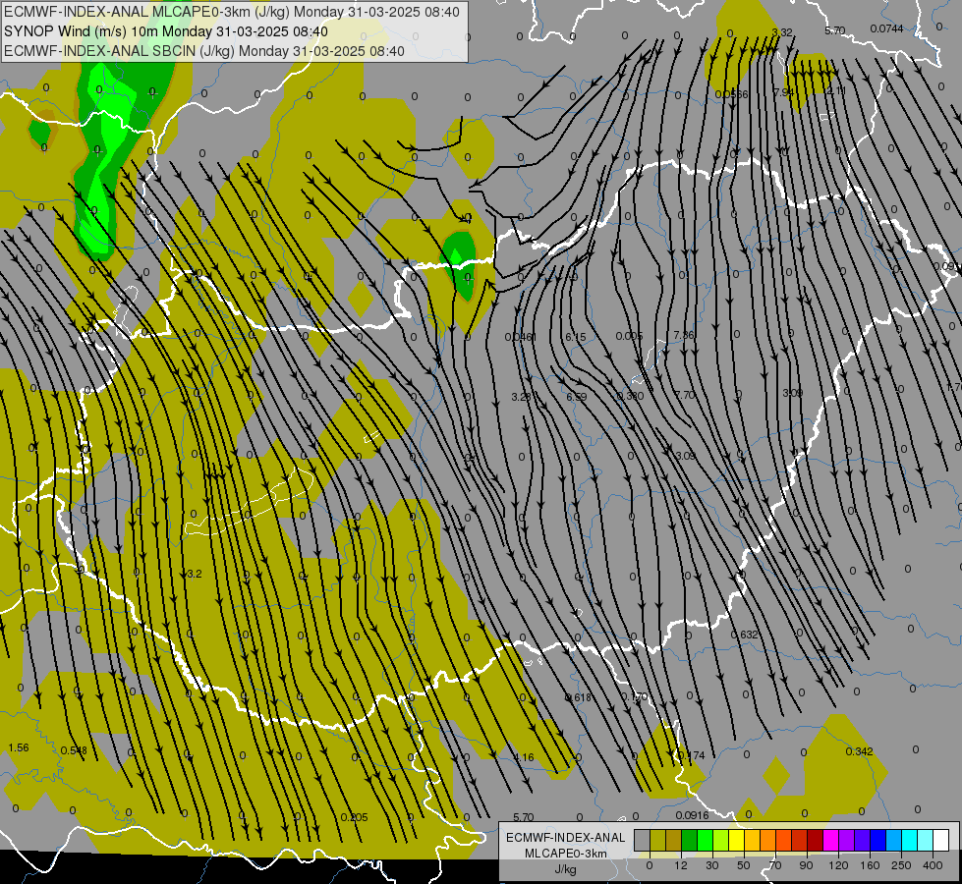Click the 7.94 value on the map
This screenshot has height=884, width=962.
784,92
